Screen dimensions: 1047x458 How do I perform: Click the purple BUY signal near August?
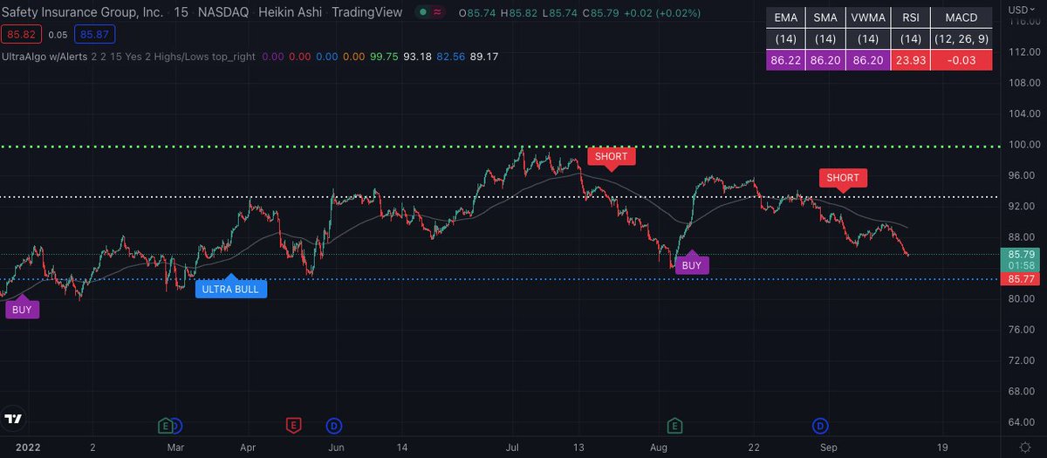[x=691, y=265]
